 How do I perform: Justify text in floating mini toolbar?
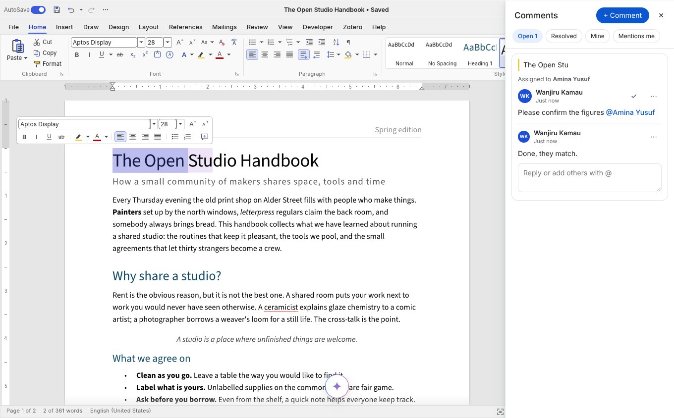(158, 137)
